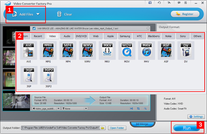This screenshot has height=134, width=207.
Task: Select WMV as output format
Action: pyautogui.click(x=88, y=51)
